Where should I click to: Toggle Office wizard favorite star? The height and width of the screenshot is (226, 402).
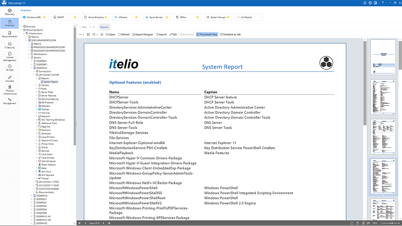197,17
